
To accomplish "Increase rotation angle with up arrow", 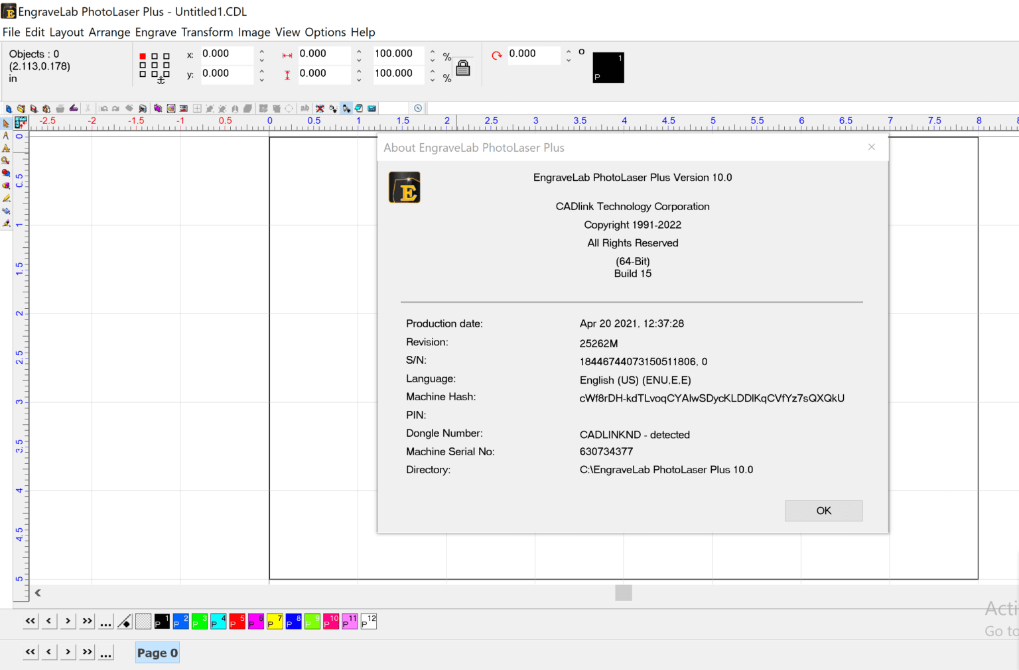I will coord(569,50).
